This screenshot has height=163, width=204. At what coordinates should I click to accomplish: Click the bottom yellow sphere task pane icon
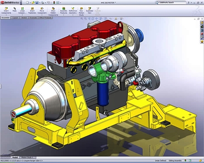tap(202, 42)
